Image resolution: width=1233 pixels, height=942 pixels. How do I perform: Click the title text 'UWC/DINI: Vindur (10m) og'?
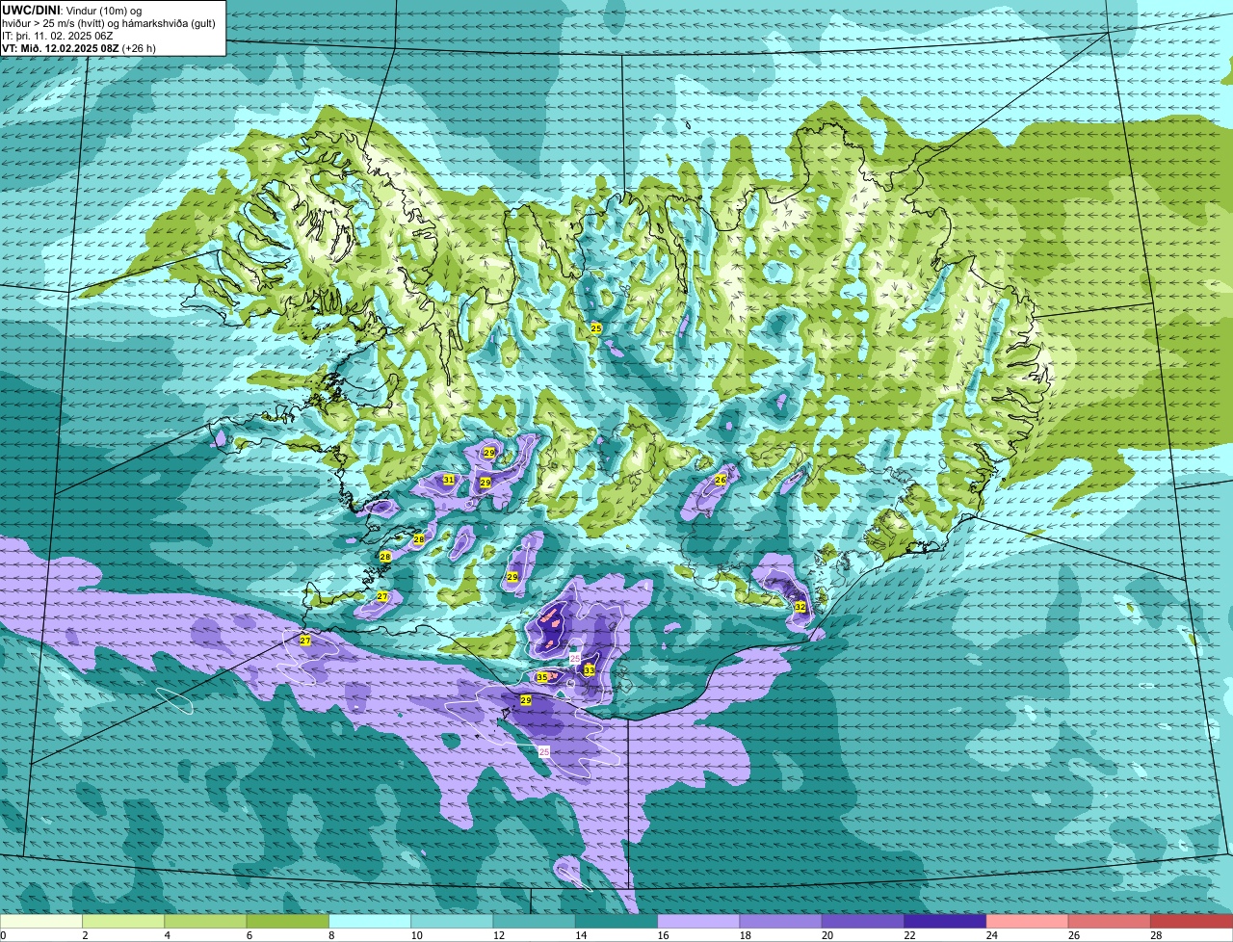coord(71,10)
